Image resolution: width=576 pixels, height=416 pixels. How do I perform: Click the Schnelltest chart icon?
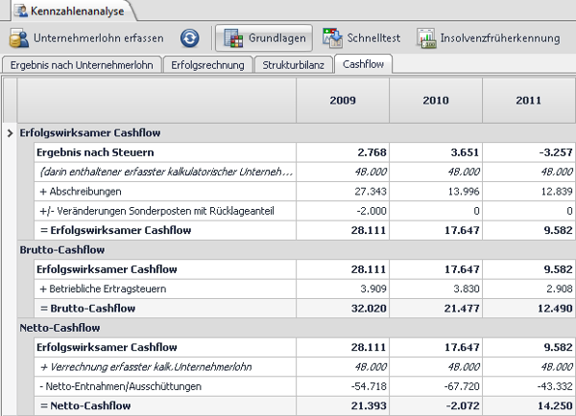332,37
